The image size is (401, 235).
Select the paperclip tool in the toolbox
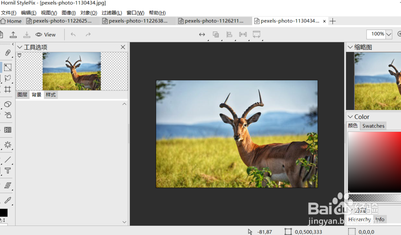(x=8, y=53)
